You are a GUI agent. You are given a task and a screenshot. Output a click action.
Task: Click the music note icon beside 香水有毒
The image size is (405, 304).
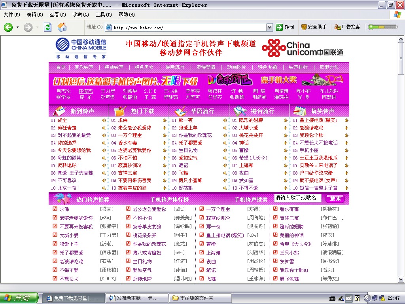point(275,209)
